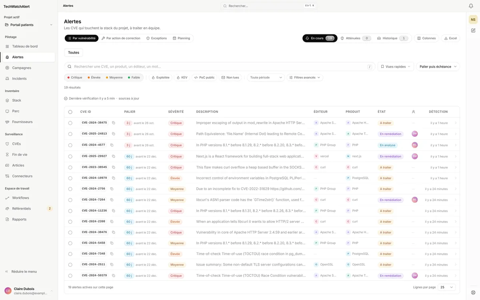The height and width of the screenshot is (300, 480).
Task: Click assignee avatar on CVE-2024-4577 row
Action: pos(415,145)
